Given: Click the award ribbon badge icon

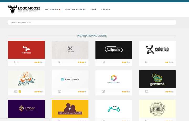Looking at the screenshot, I should 20,91.
